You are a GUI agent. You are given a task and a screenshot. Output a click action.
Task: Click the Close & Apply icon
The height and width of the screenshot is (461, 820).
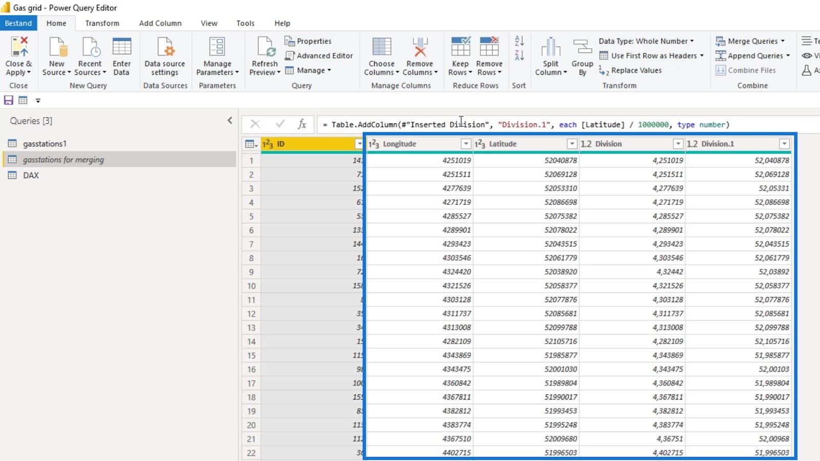[19, 47]
